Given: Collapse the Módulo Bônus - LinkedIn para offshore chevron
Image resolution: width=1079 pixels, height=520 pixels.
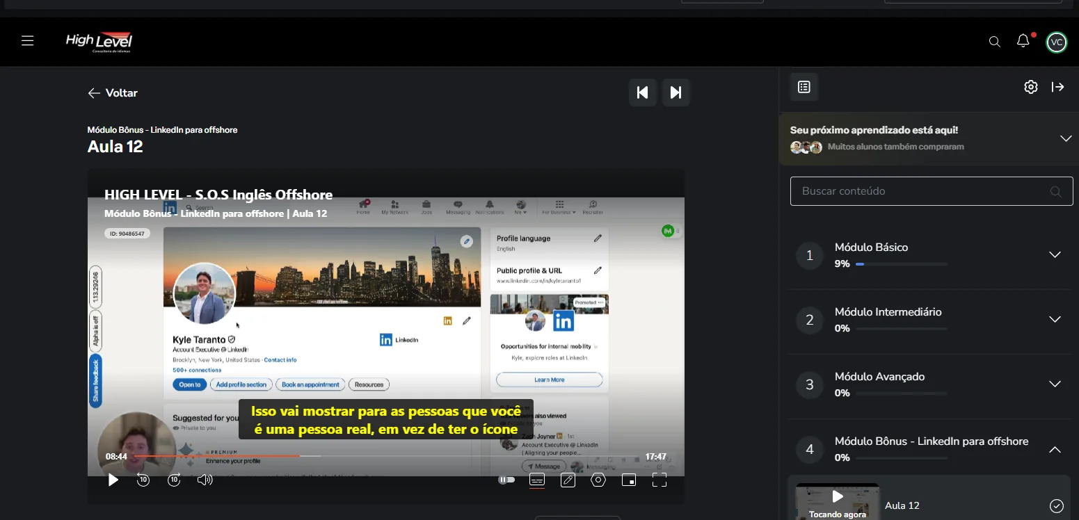Looking at the screenshot, I should (1055, 449).
